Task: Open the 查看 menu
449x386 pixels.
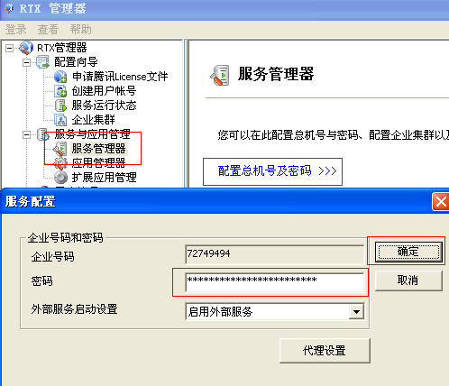Action: pos(48,30)
